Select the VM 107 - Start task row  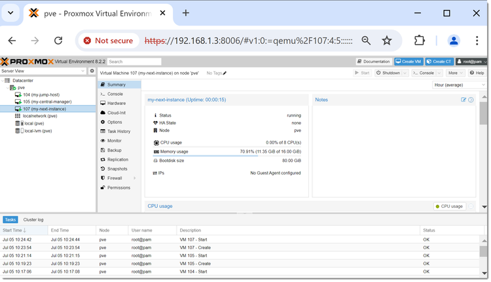point(240,239)
